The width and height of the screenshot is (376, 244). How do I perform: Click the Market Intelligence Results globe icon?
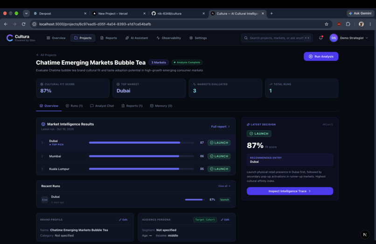coord(43,124)
